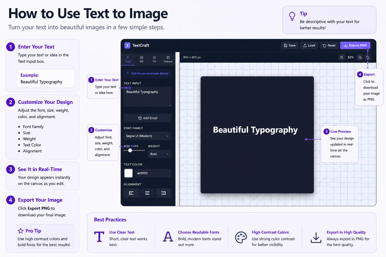Adjust the Size slider handle
This screenshot has width=386, height=257.
[130, 150]
